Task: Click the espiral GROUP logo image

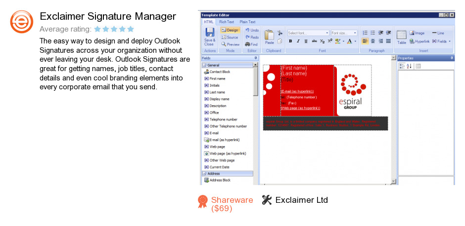Action: point(353,91)
